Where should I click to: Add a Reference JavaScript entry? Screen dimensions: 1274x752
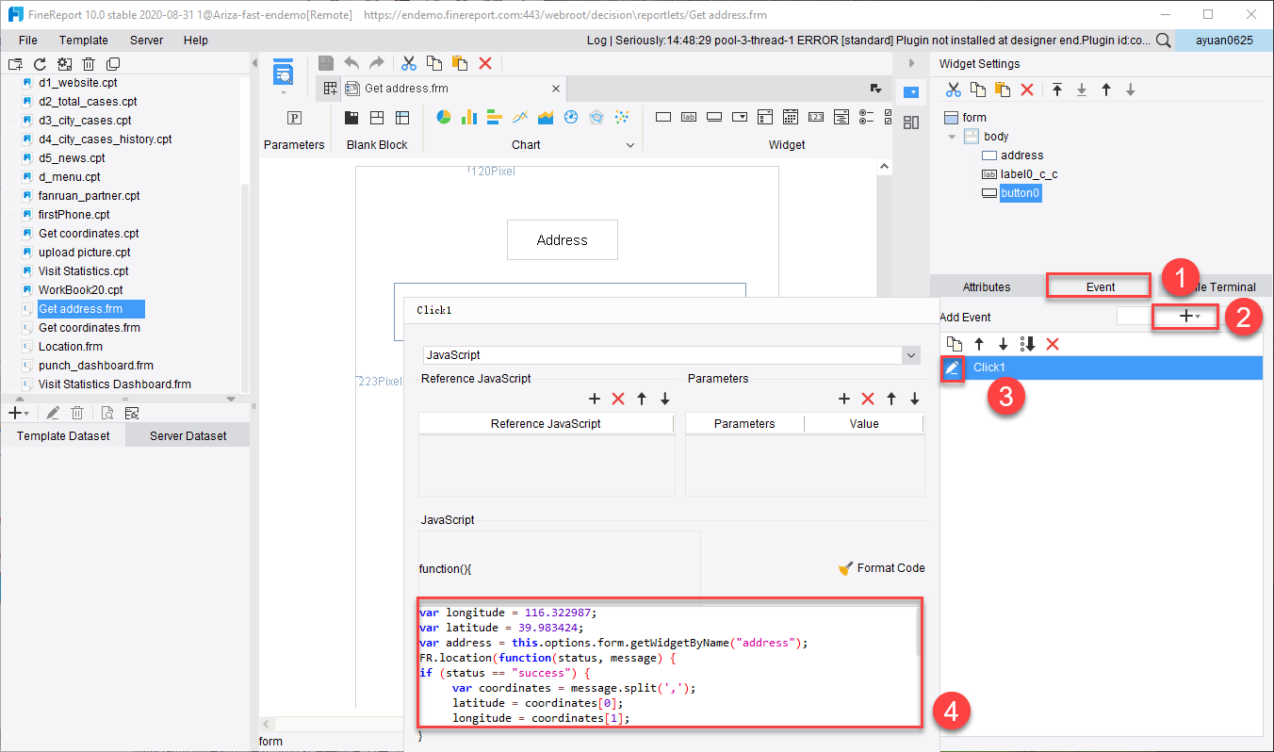pos(595,399)
